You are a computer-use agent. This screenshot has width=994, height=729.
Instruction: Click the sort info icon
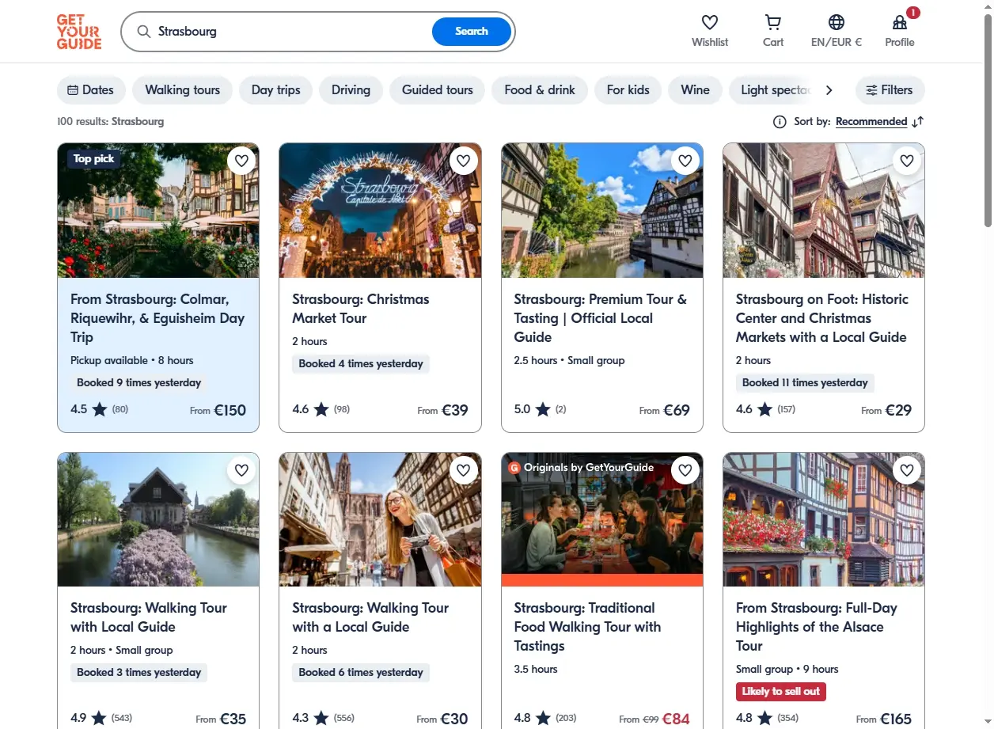coord(780,122)
